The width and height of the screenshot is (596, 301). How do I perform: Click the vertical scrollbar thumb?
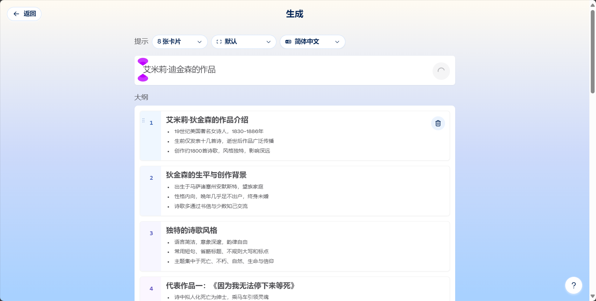tap(593, 52)
